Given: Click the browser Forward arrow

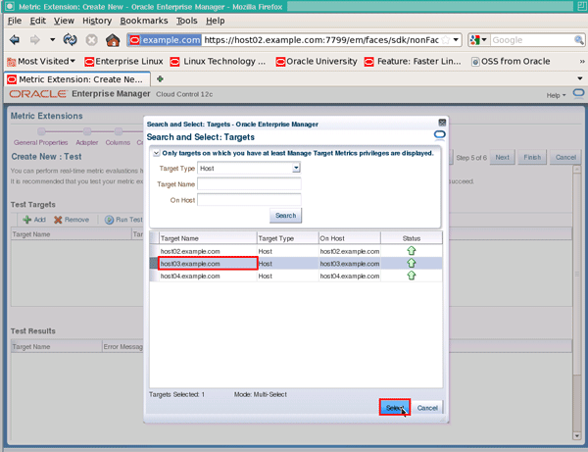Looking at the screenshot, I should (35, 40).
